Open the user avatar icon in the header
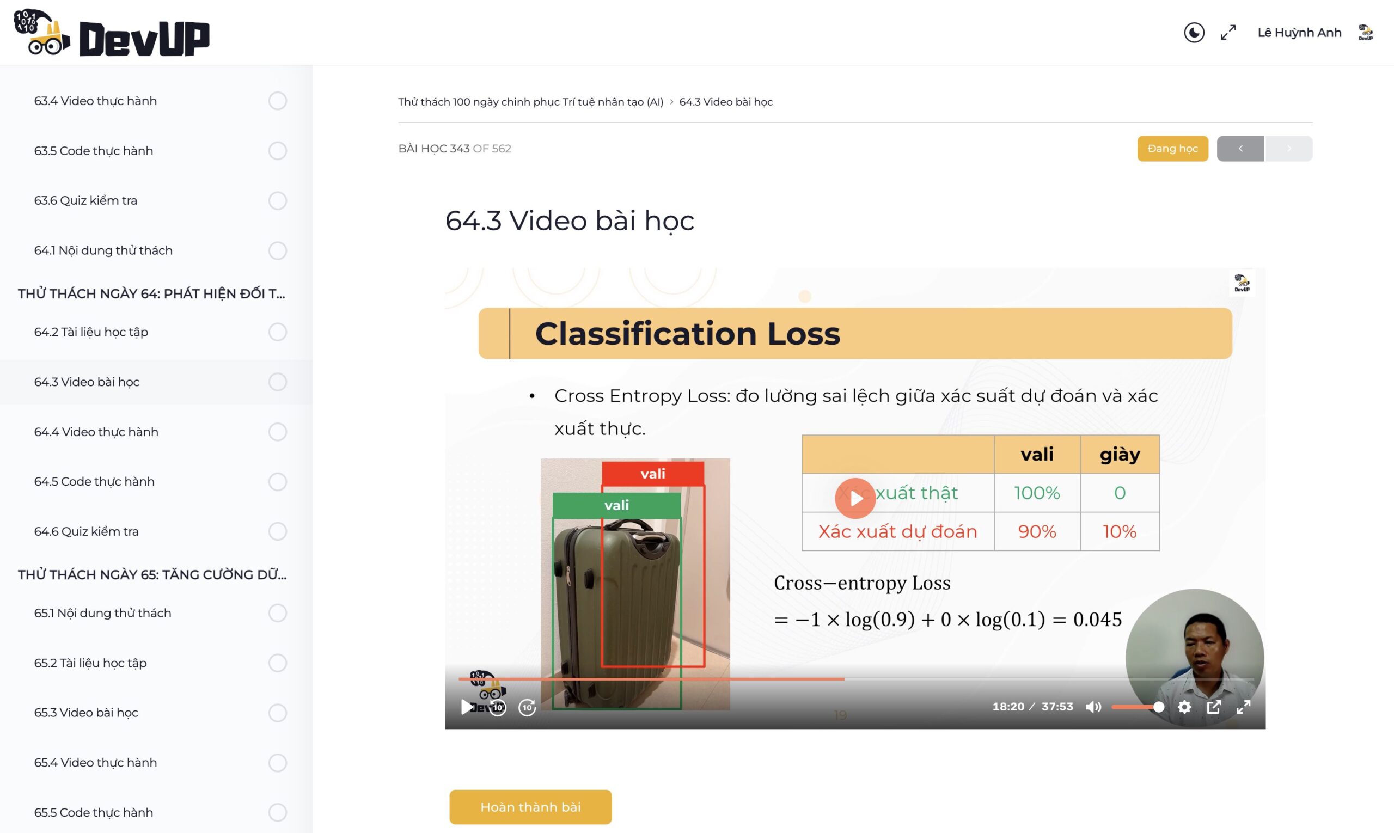The width and height of the screenshot is (1394, 833). point(1365,33)
